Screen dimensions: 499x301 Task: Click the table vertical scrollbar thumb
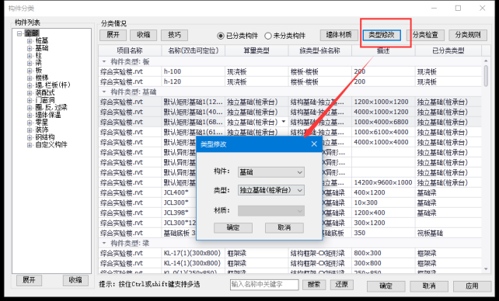point(486,75)
